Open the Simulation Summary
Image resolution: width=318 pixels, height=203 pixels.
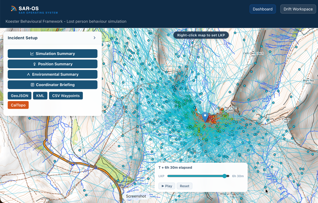coord(52,53)
